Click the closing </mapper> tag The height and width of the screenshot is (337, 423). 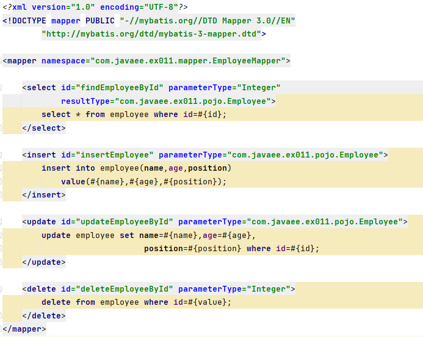tap(24, 329)
